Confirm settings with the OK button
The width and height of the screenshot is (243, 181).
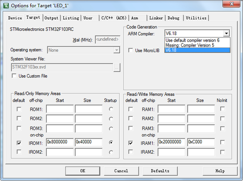click(x=83, y=171)
